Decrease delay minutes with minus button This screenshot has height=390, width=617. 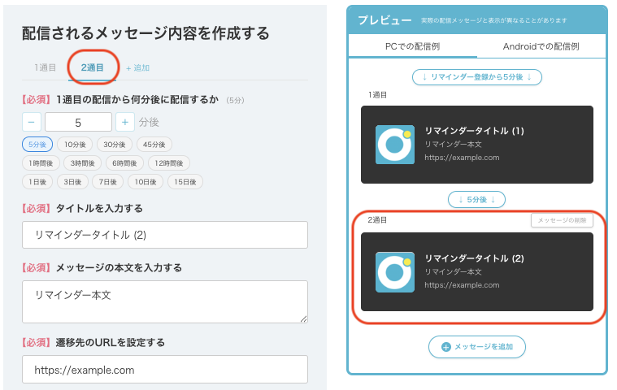pos(32,122)
